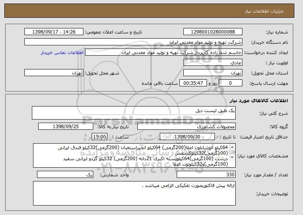Click the شماره نیاز label
The width and height of the screenshot is (303, 215).
click(x=277, y=32)
